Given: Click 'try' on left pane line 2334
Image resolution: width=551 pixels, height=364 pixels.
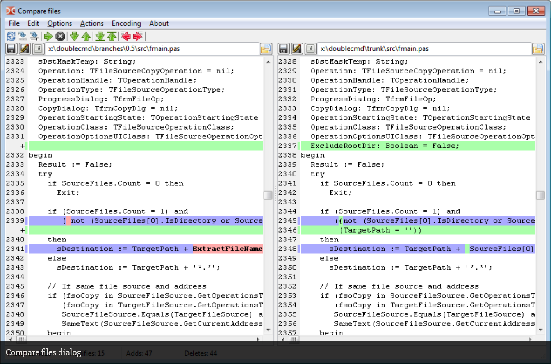Looking at the screenshot, I should (45, 174).
